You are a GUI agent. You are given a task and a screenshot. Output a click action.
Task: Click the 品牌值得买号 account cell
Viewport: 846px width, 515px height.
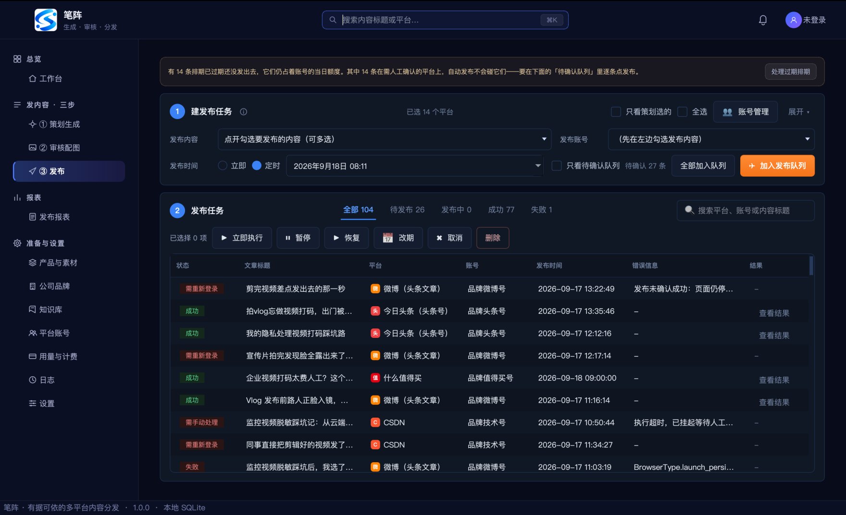pos(490,378)
